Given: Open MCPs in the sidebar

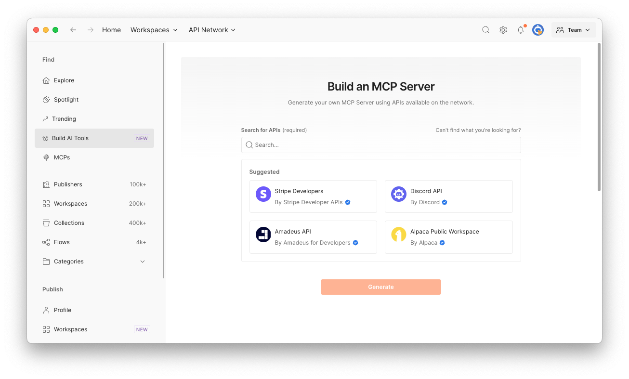Looking at the screenshot, I should 94,157.
